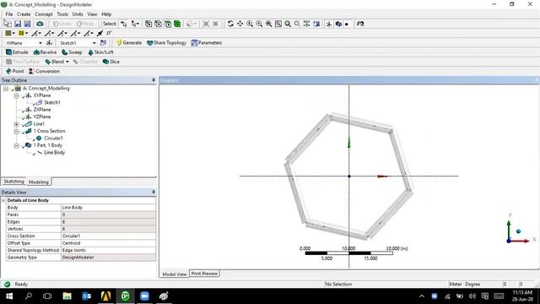
Task: Open the Blend dropdown arrow
Action: [x=67, y=62]
